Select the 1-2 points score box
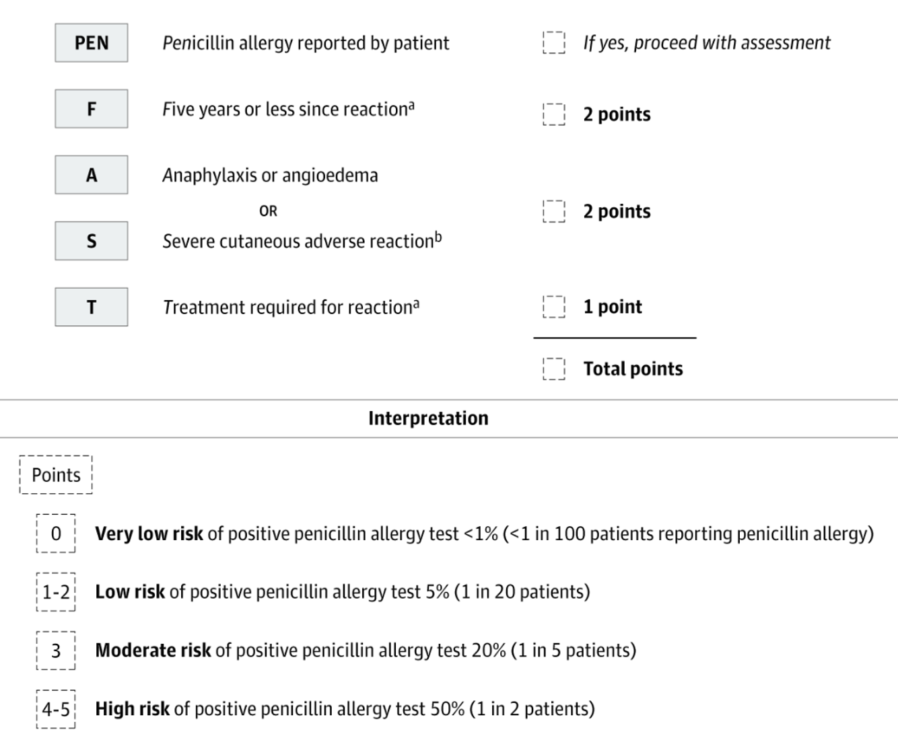This screenshot has height=736, width=898. click(56, 592)
